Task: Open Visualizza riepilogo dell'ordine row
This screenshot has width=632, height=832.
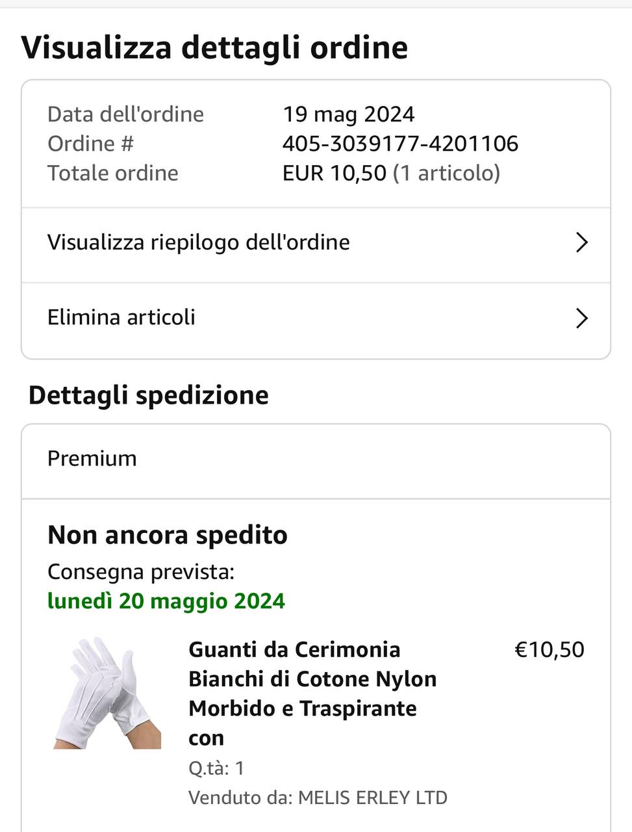Action: point(199,242)
